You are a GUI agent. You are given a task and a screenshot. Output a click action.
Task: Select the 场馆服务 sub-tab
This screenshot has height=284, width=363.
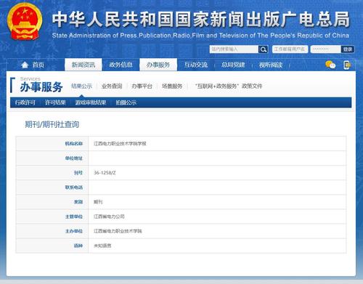point(172,86)
